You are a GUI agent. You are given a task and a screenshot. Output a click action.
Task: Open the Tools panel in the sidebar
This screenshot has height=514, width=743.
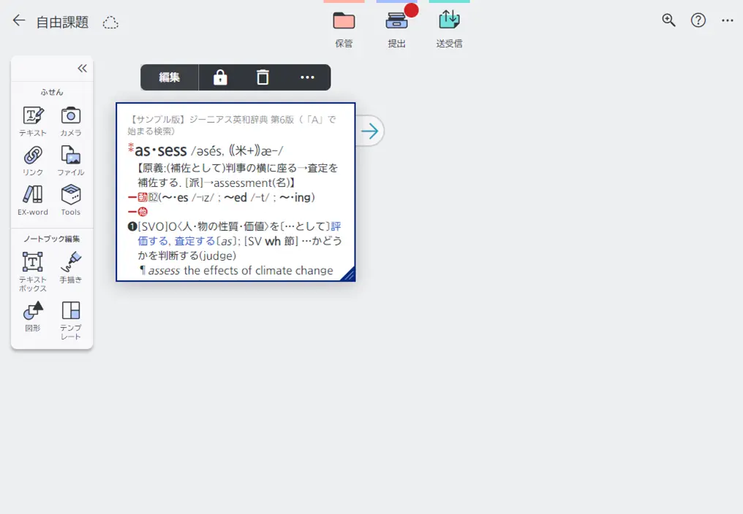pos(71,199)
